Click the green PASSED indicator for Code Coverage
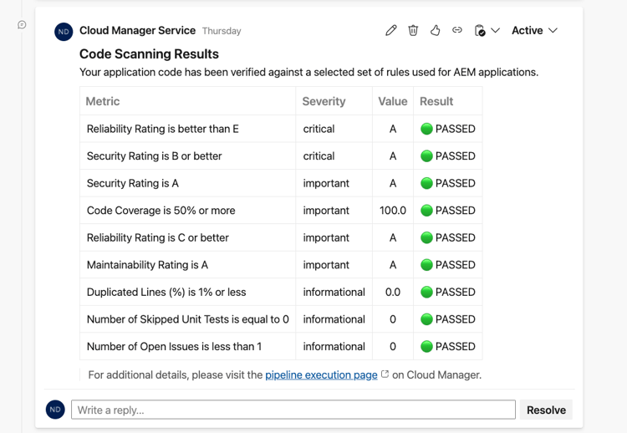Viewport: 627px width, 433px height. tap(426, 211)
